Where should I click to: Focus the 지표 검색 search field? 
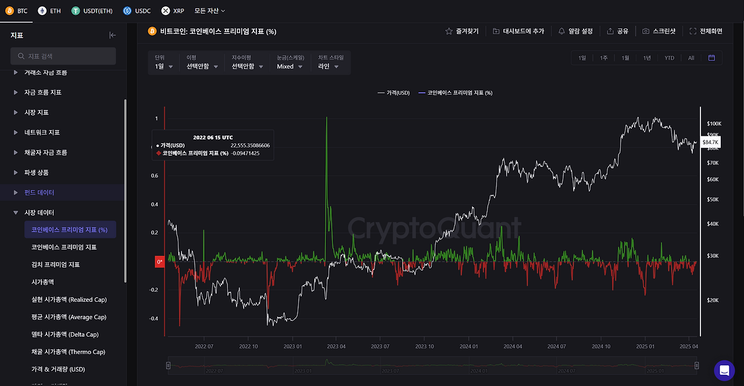pyautogui.click(x=63, y=56)
